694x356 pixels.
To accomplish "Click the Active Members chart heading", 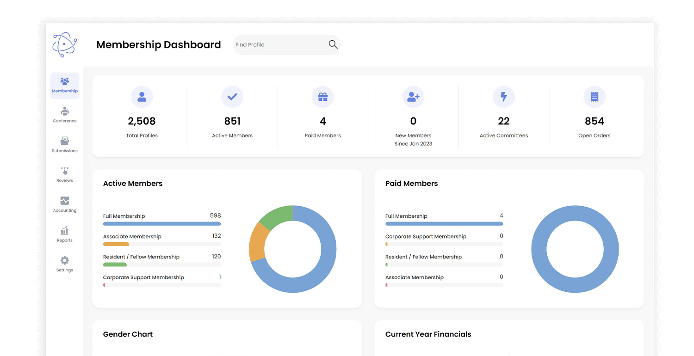I will pos(133,184).
